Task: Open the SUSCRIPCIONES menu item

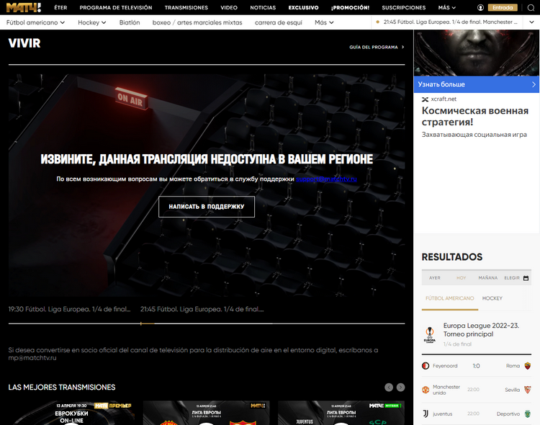Action: [404, 8]
